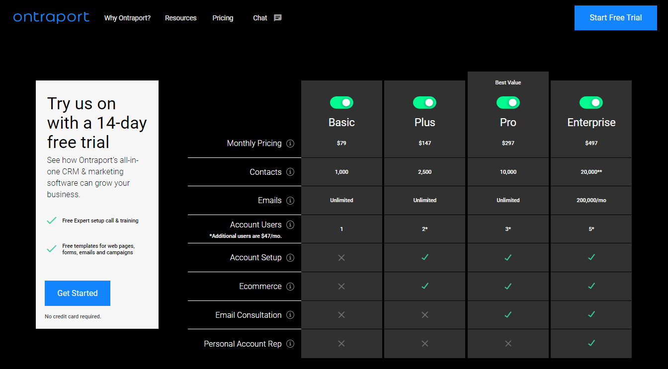Click the 1,000 contacts cell

[x=341, y=172]
